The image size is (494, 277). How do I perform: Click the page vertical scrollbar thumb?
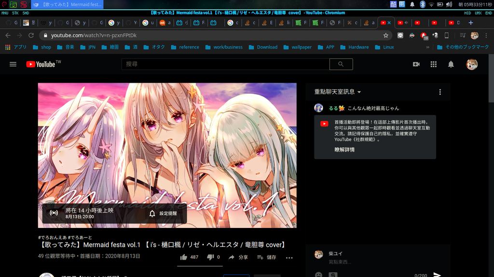(491, 78)
